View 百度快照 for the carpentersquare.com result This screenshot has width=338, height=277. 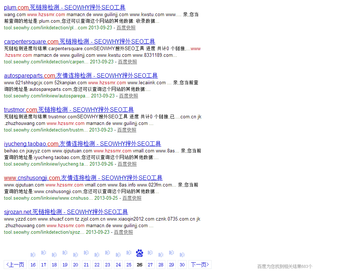127,62
